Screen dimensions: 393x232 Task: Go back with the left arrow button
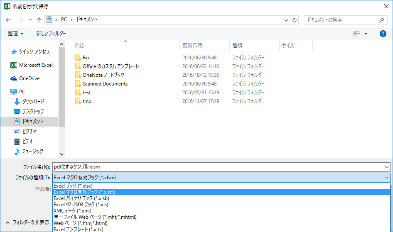[x=9, y=20]
